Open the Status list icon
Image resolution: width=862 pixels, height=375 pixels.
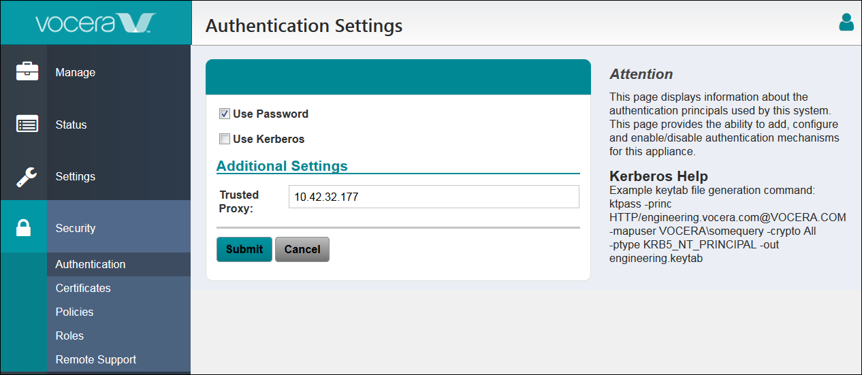pyautogui.click(x=27, y=125)
